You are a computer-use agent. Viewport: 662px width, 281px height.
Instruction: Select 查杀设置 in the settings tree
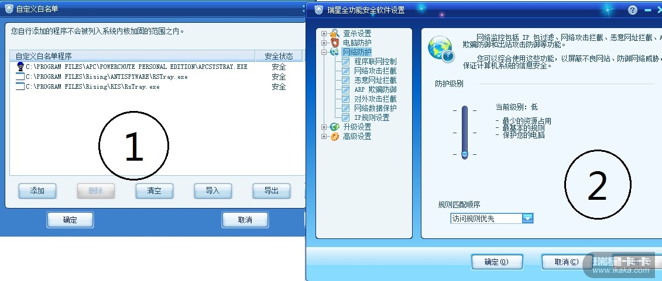pos(356,33)
